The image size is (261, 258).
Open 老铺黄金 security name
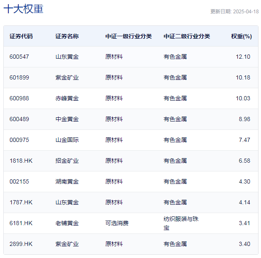(x=67, y=223)
